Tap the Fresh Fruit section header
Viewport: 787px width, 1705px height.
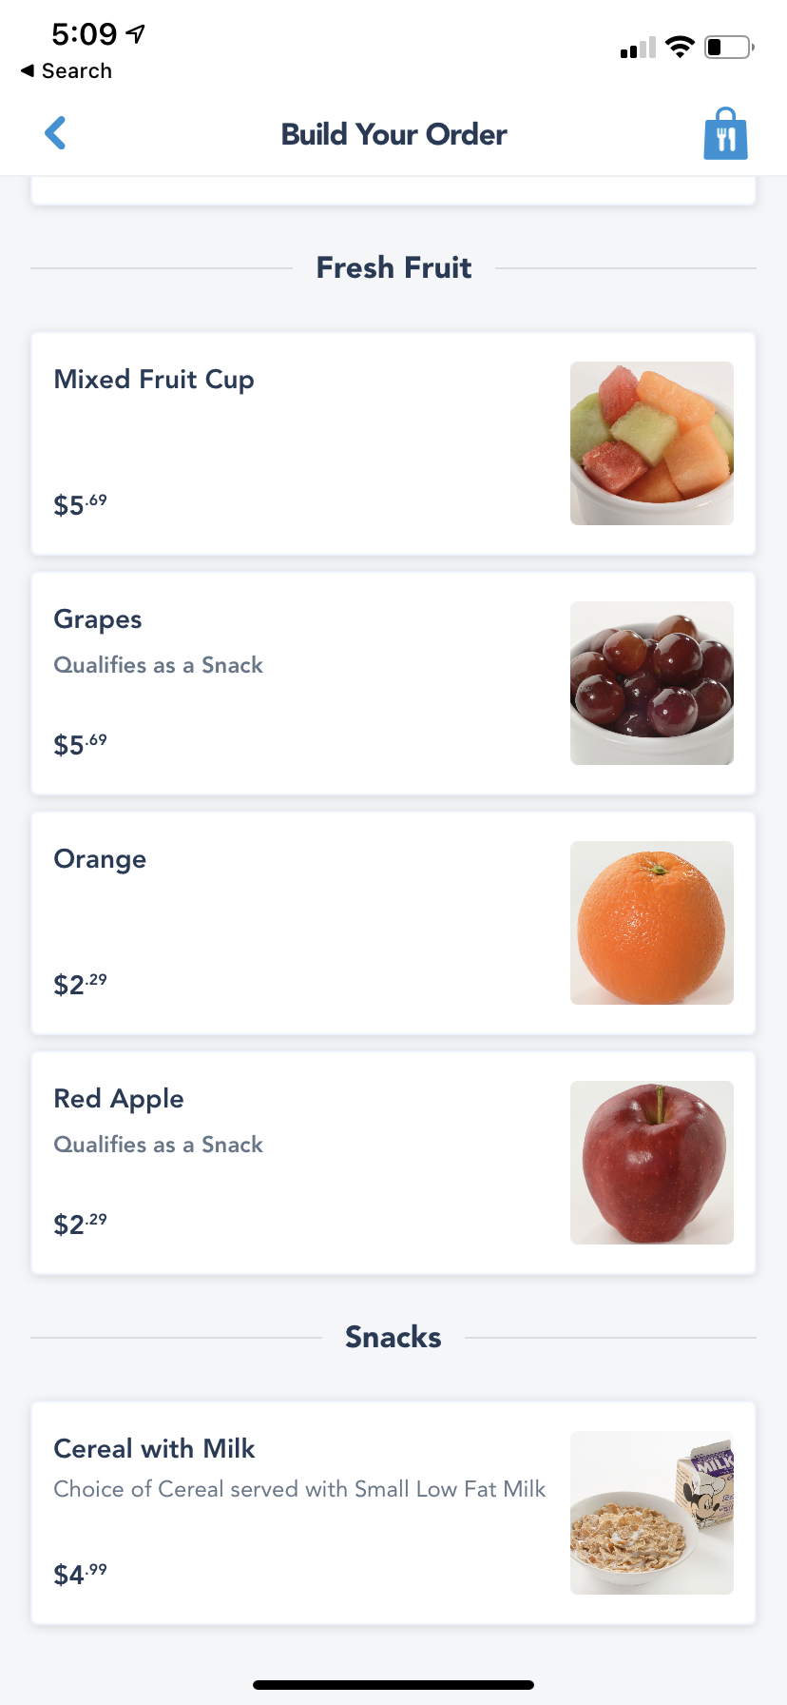click(393, 268)
